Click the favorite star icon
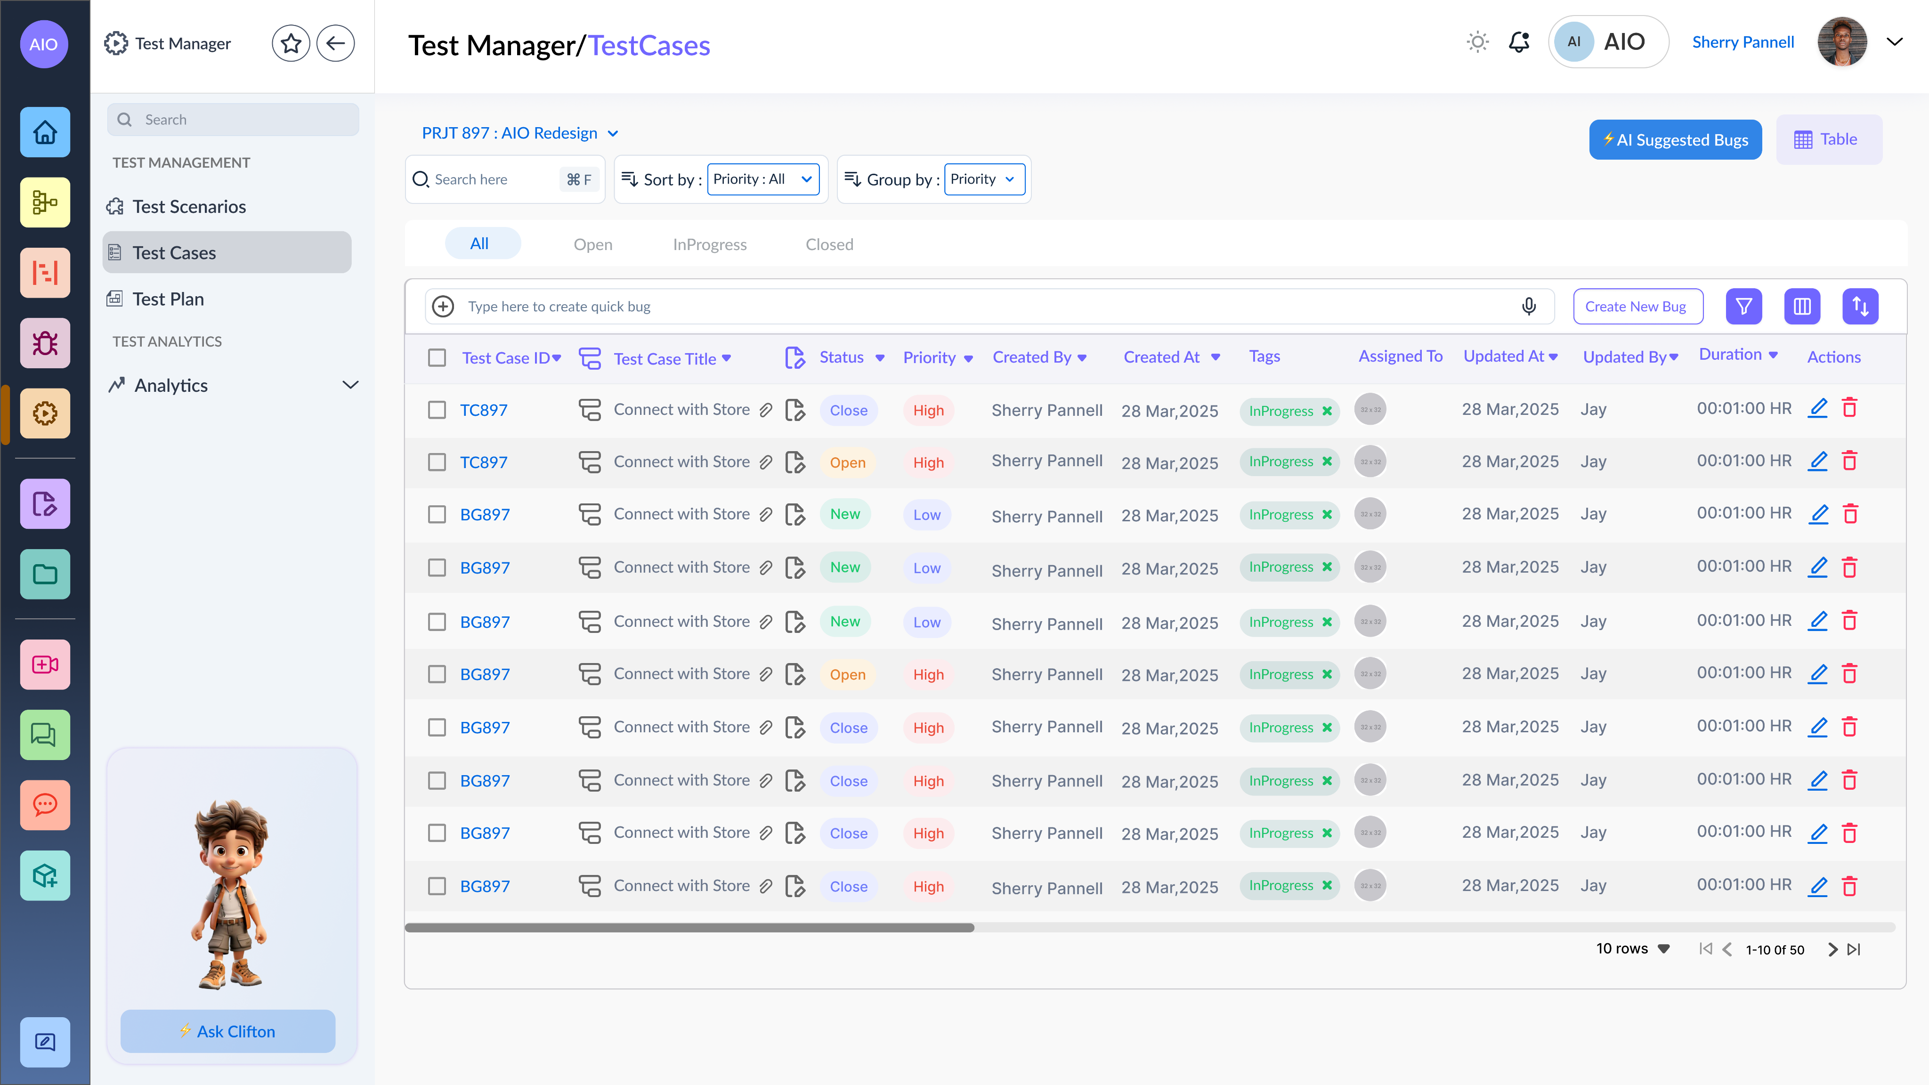The width and height of the screenshot is (1929, 1085). 291,43
